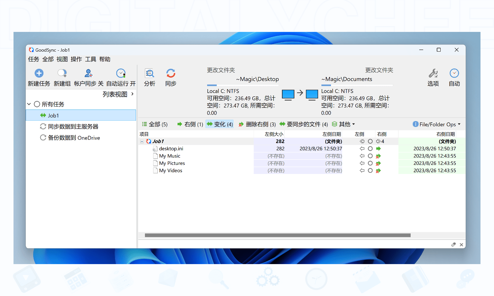The image size is (494, 296).
Task: Click the auto-run (自动运行) icon
Action: pos(121,73)
